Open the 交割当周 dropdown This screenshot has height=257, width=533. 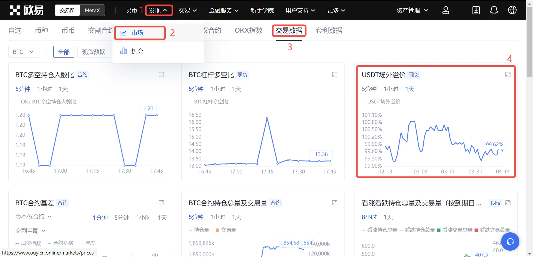(x=30, y=230)
